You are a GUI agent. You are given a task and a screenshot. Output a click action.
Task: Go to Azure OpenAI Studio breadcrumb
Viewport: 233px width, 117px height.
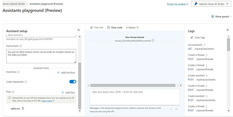14,4
